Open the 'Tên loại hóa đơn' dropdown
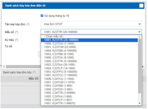The image size is (148, 109). pos(91,24)
